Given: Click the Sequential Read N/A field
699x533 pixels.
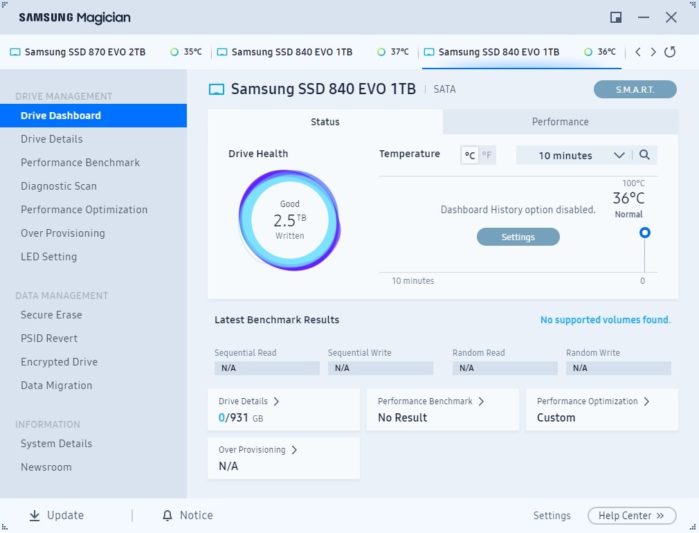Looking at the screenshot, I should [267, 368].
